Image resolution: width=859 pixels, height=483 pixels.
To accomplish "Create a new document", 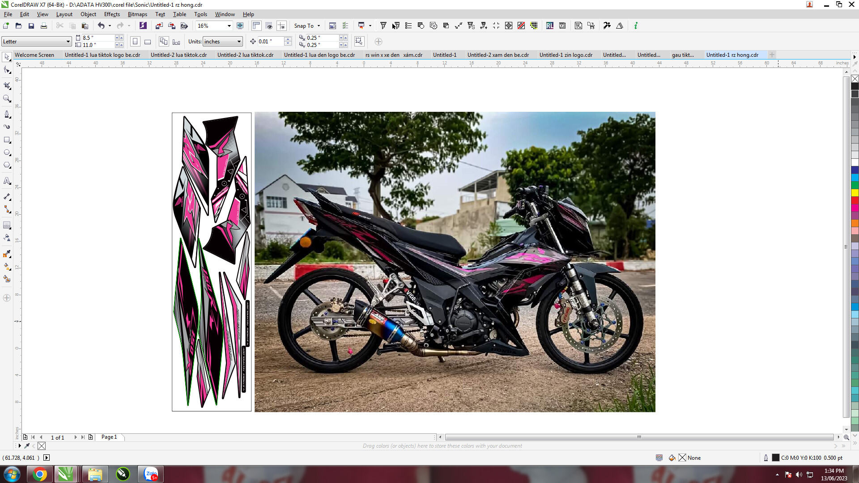I will point(6,26).
